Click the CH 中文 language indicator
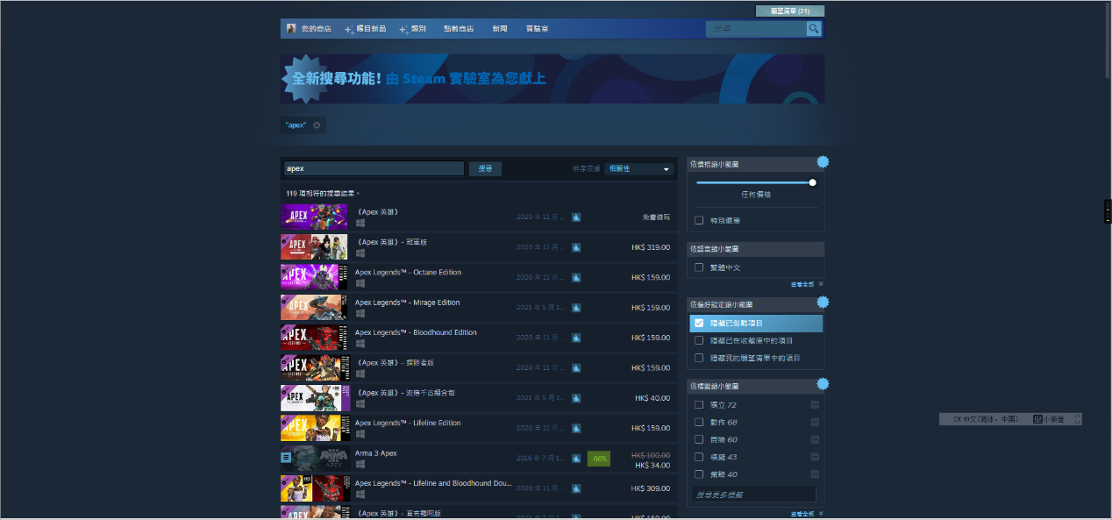The image size is (1112, 520). (985, 419)
